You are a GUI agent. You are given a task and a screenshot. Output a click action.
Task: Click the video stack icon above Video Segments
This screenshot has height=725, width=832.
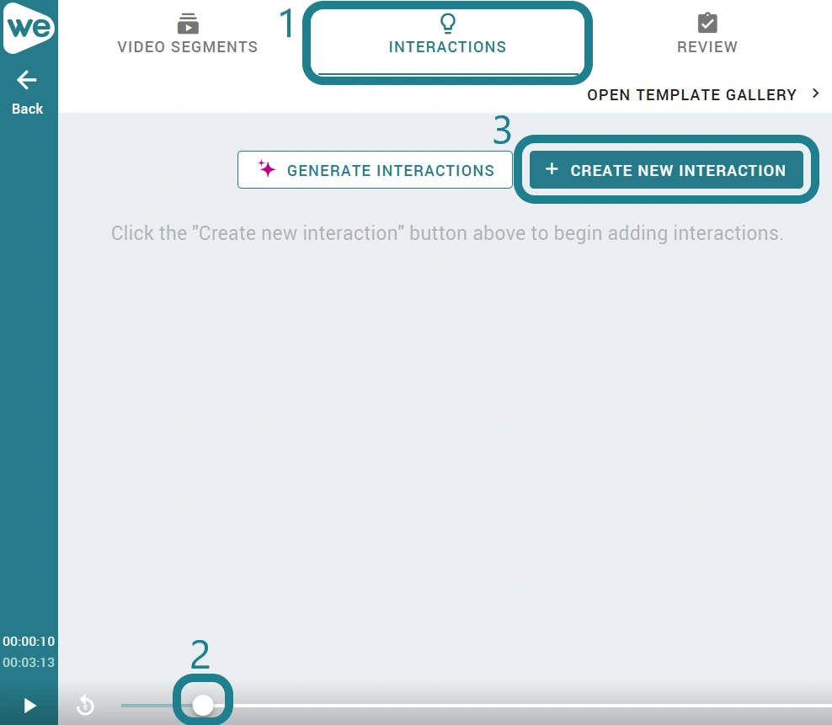(x=188, y=24)
